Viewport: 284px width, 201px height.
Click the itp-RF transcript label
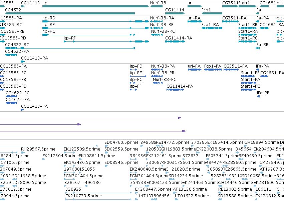(70, 38)
